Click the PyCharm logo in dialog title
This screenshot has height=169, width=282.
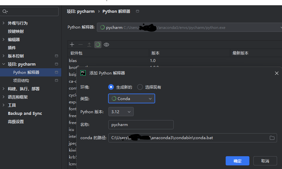click(x=83, y=73)
